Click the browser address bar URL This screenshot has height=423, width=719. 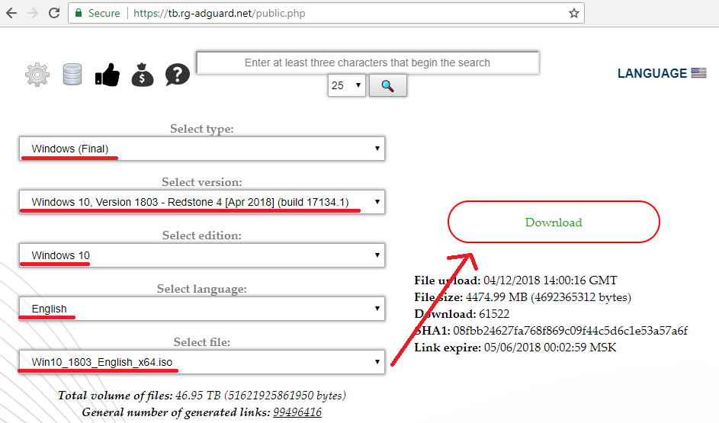point(219,13)
